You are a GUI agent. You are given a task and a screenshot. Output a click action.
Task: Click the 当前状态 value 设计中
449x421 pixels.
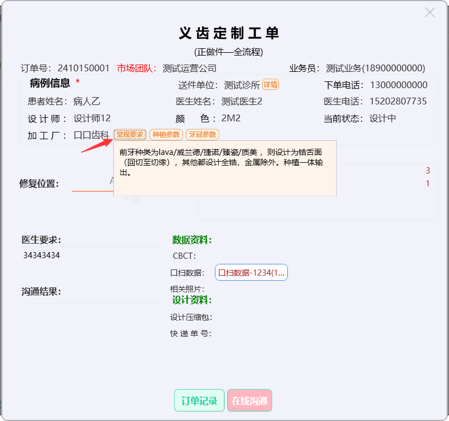[383, 118]
